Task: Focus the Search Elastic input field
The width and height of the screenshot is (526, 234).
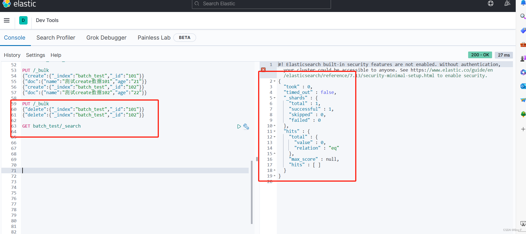Action: pyautogui.click(x=261, y=4)
